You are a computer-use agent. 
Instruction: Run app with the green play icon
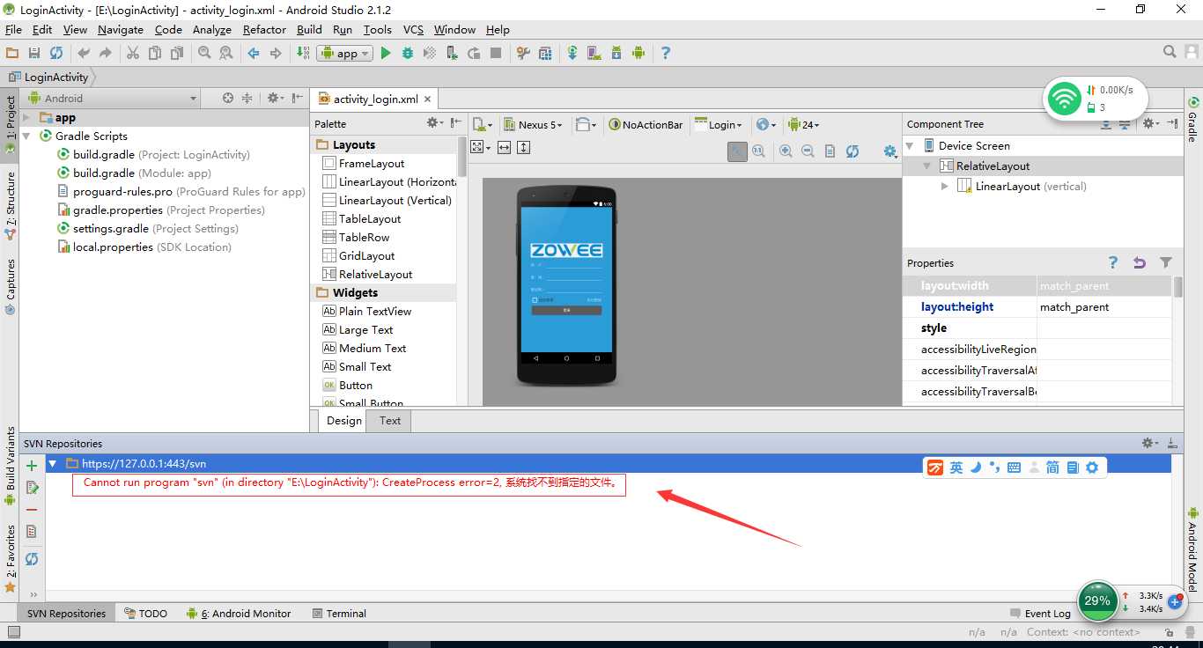(386, 53)
